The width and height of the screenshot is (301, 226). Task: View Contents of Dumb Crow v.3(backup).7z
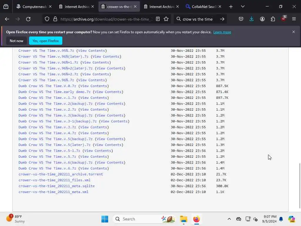pyautogui.click(x=110, y=115)
